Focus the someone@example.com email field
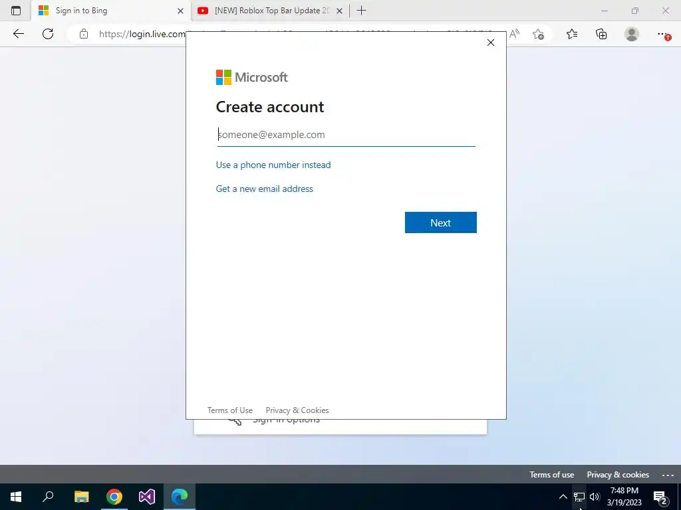The image size is (681, 510). point(346,135)
